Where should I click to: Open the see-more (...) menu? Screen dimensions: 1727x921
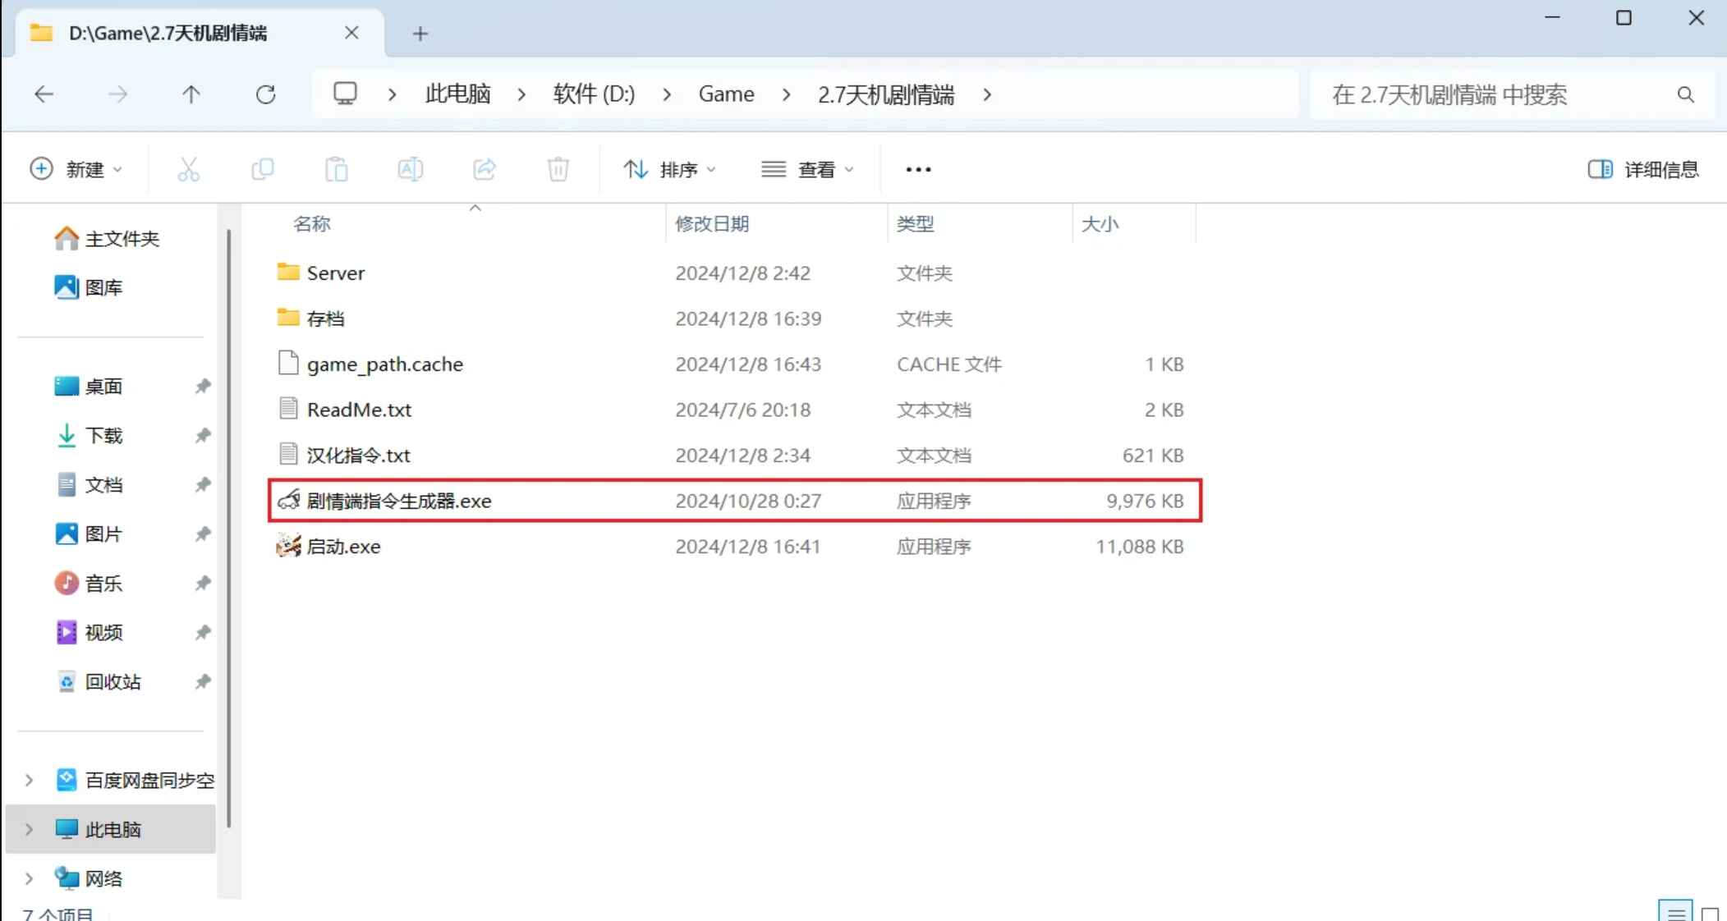tap(917, 169)
